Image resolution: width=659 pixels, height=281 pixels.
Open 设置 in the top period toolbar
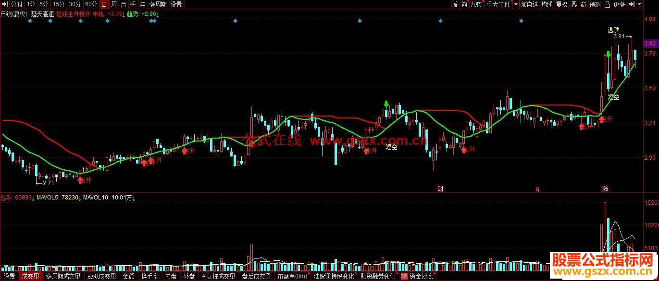point(176,4)
